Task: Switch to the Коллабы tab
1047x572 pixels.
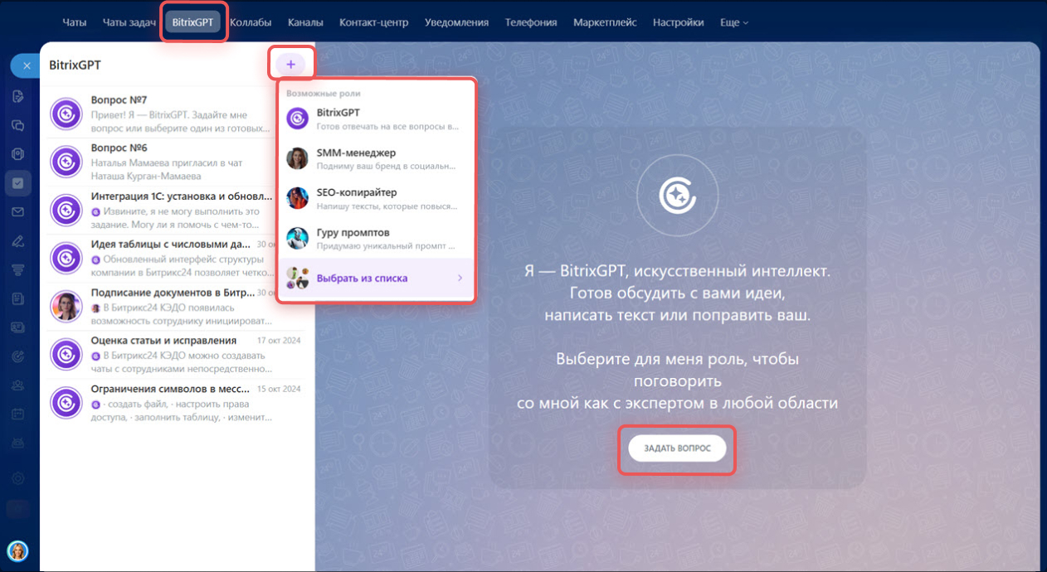Action: point(251,22)
